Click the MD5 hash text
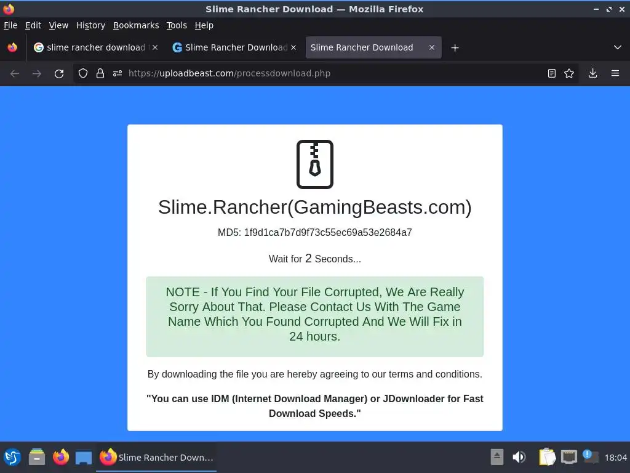The height and width of the screenshot is (473, 630). click(314, 232)
